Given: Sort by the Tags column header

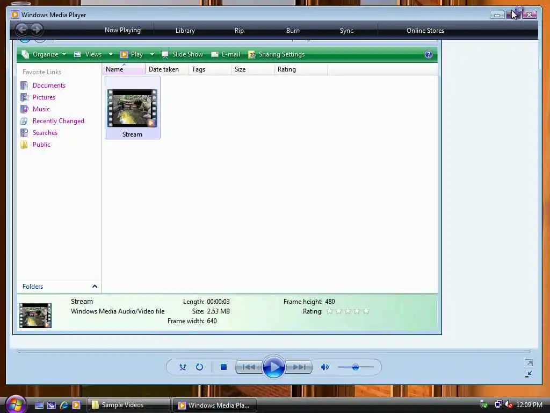Looking at the screenshot, I should (209, 69).
